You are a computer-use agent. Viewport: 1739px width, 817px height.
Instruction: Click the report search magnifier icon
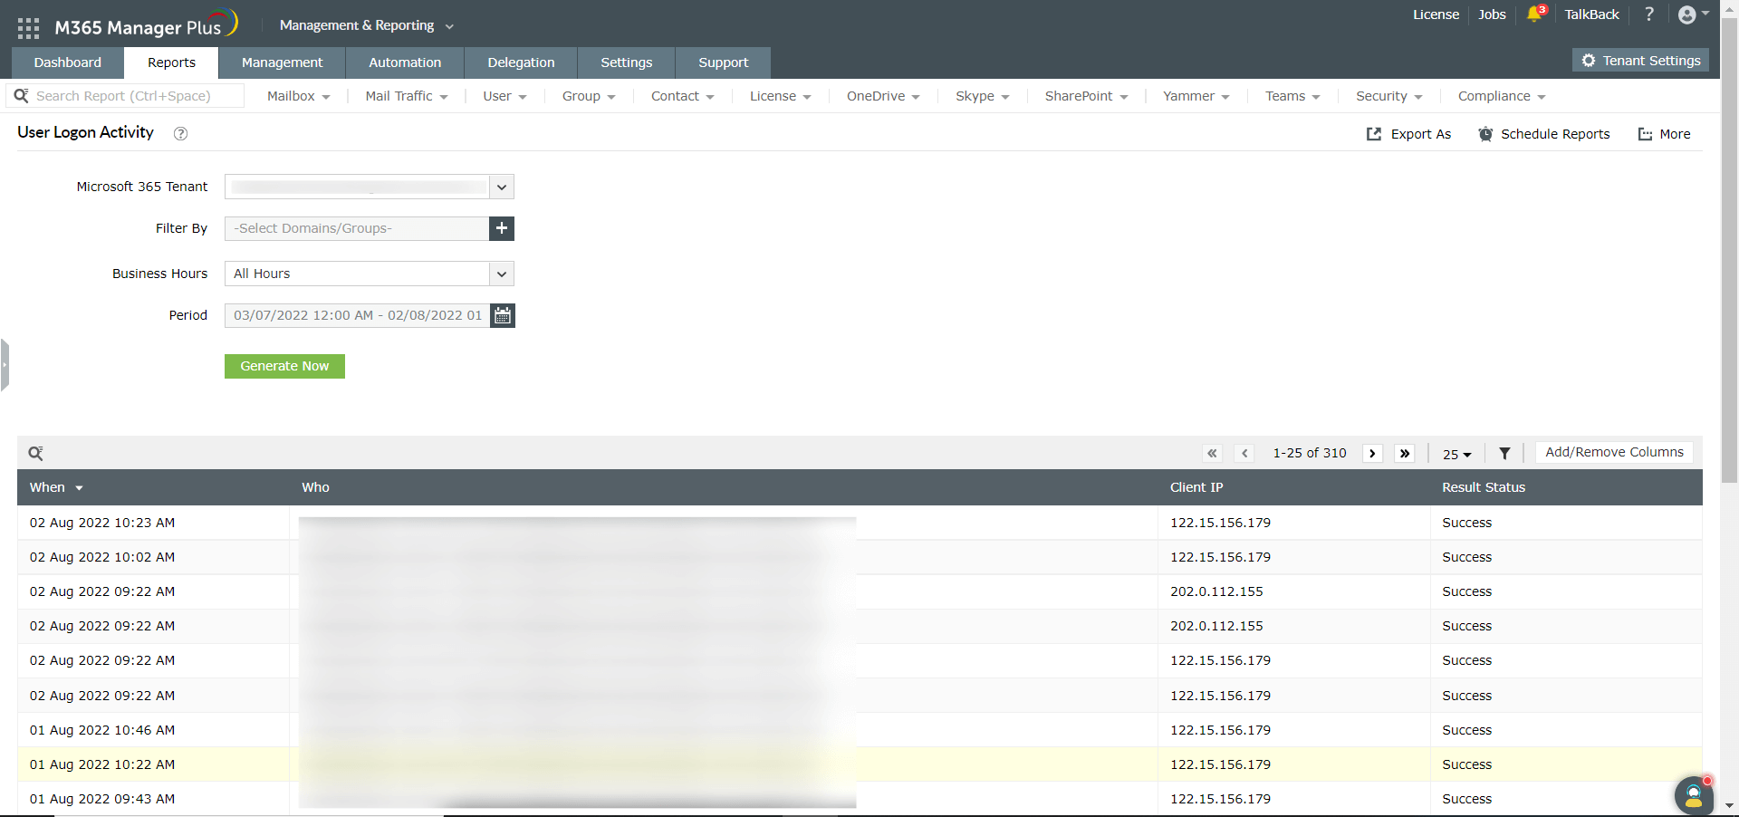pyautogui.click(x=21, y=96)
